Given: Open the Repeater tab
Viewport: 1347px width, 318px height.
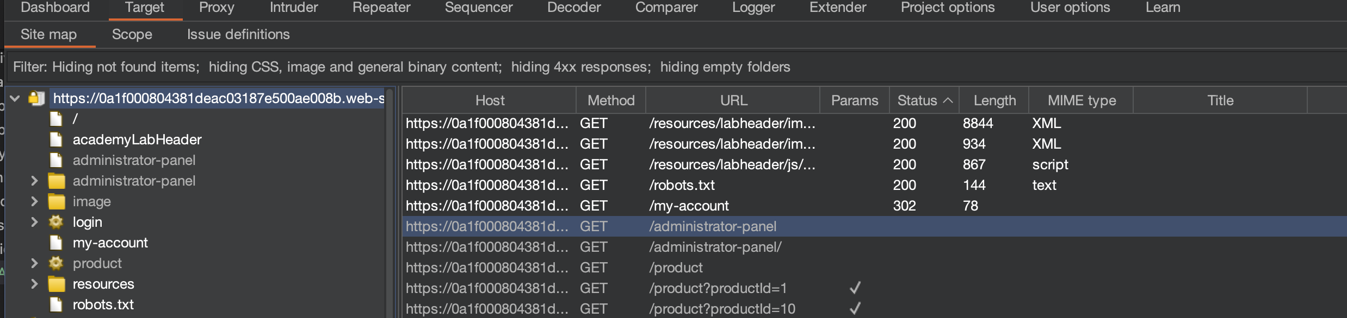Looking at the screenshot, I should click(x=381, y=8).
